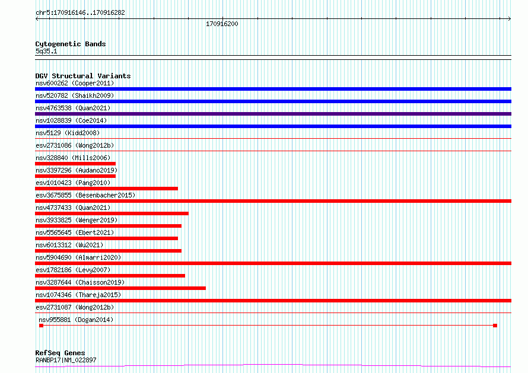Select the red bar under esv3675855 (Besenbacher2015)

273,201
